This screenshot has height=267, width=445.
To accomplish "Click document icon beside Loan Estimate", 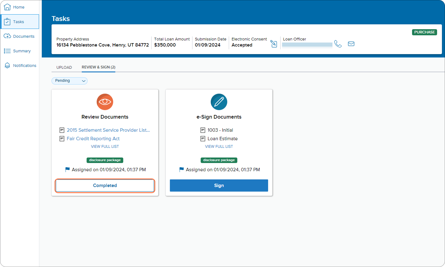I will point(203,139).
